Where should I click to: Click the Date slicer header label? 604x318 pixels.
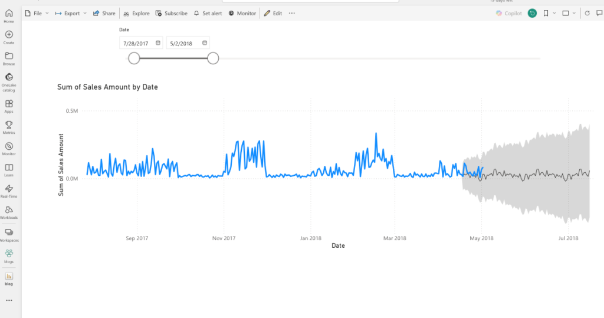tap(124, 29)
